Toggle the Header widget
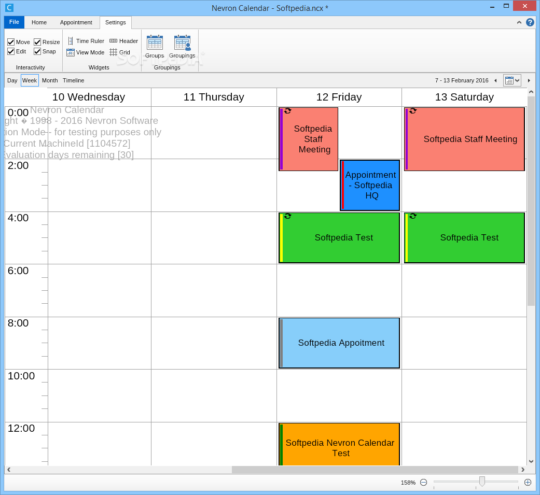The width and height of the screenshot is (540, 495). (x=123, y=41)
